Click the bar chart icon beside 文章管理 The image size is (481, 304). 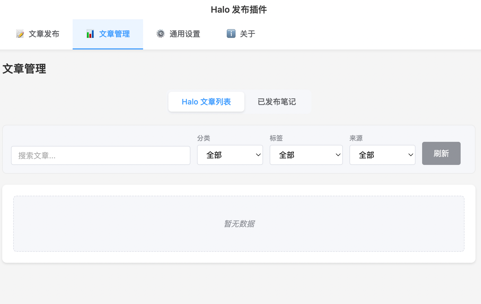[90, 34]
